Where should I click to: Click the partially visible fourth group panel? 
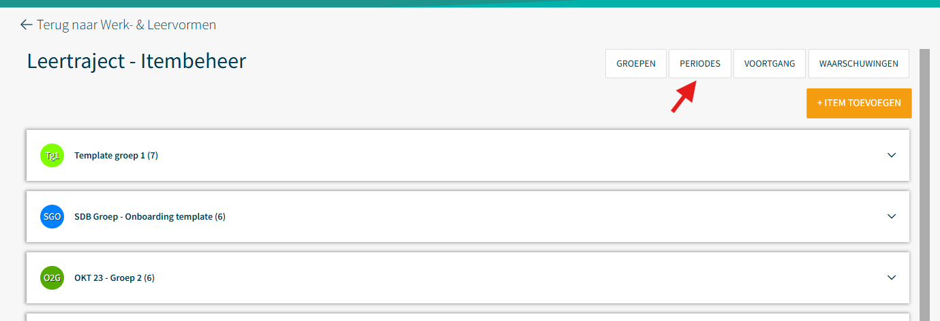pos(467,317)
